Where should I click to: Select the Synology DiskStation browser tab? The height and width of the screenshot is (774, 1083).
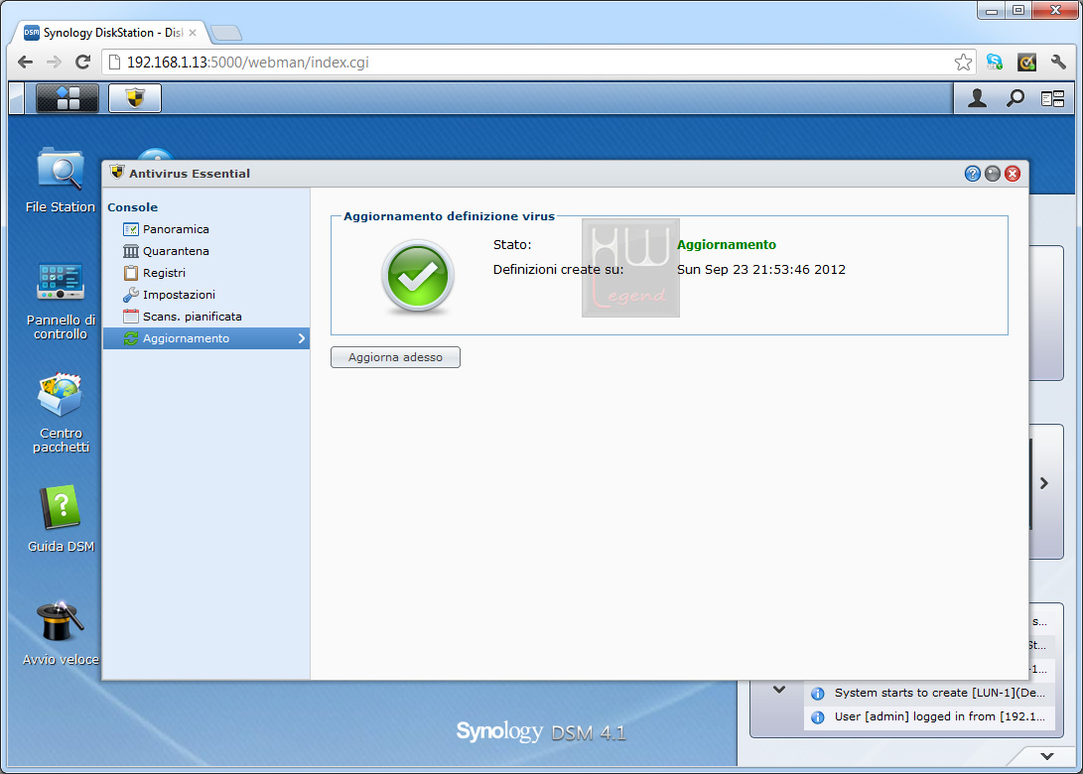(110, 33)
